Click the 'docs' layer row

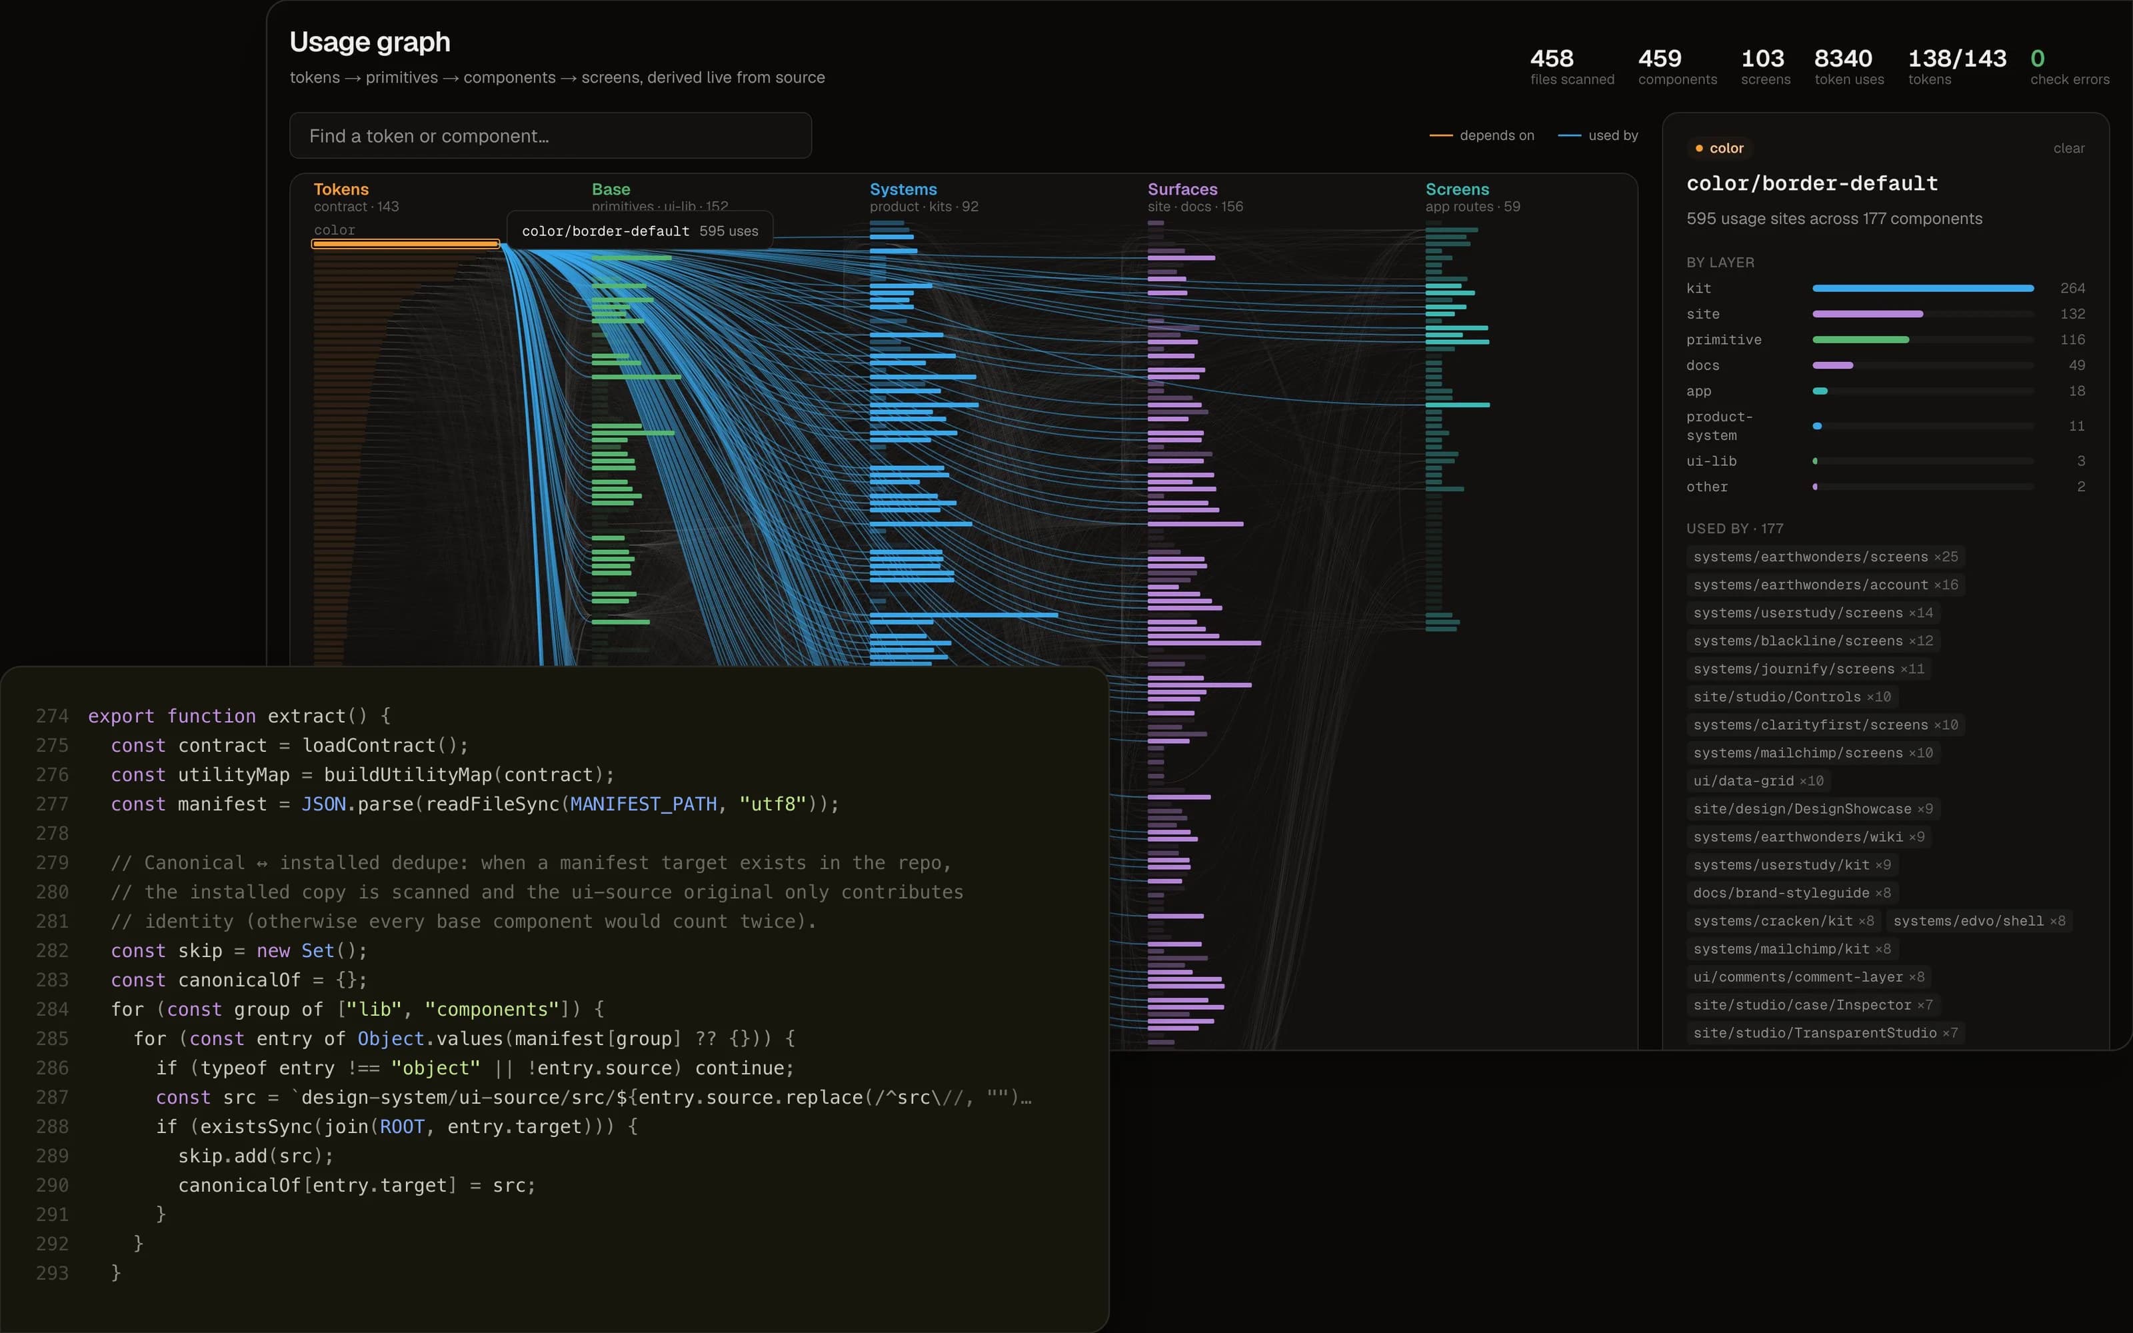click(x=1885, y=365)
